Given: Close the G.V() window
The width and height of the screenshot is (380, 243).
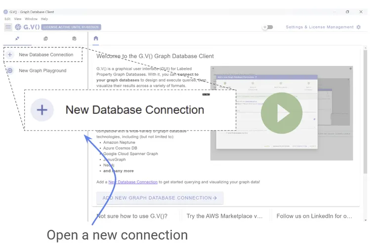Looking at the screenshot, I should pyautogui.click(x=361, y=12).
